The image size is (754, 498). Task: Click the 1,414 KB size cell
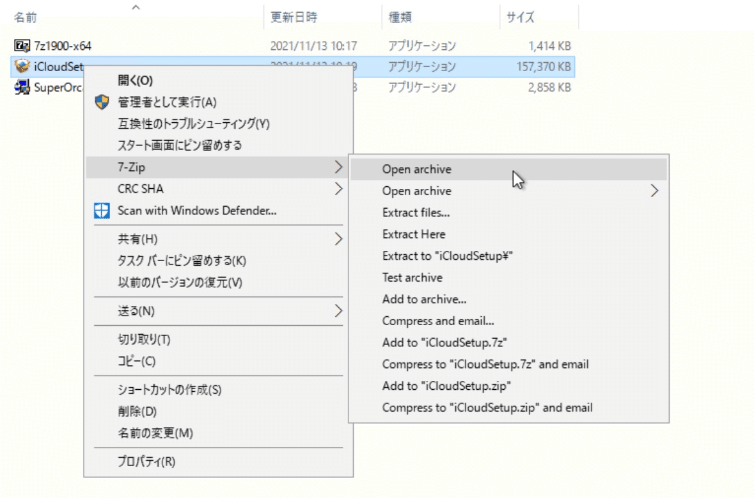549,45
